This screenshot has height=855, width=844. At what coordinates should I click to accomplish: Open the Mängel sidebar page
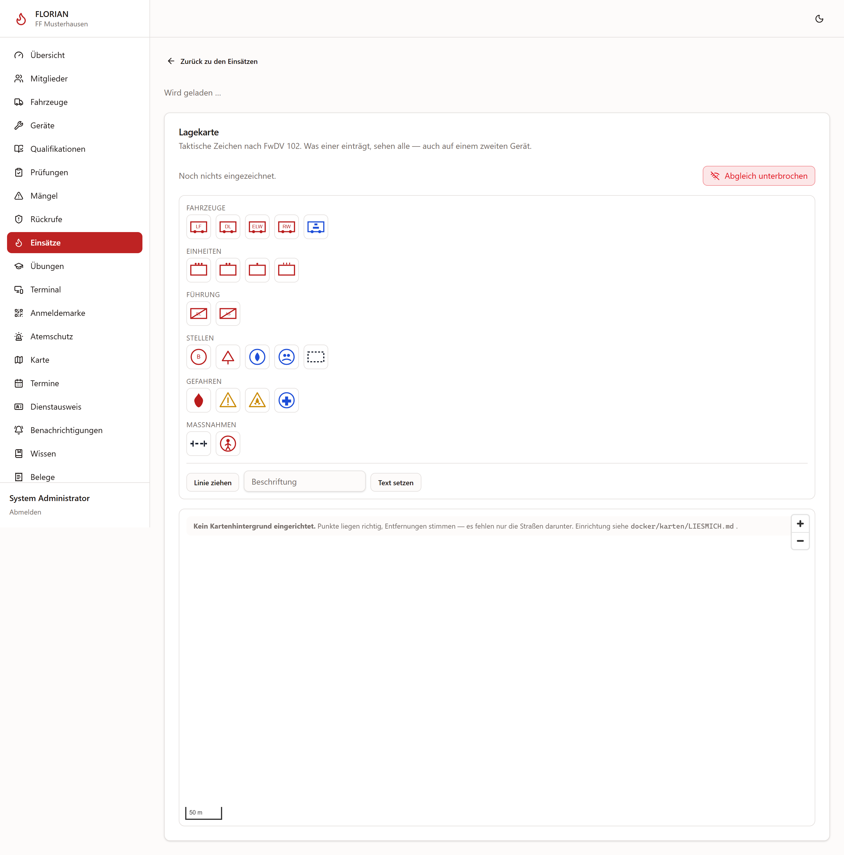point(75,196)
